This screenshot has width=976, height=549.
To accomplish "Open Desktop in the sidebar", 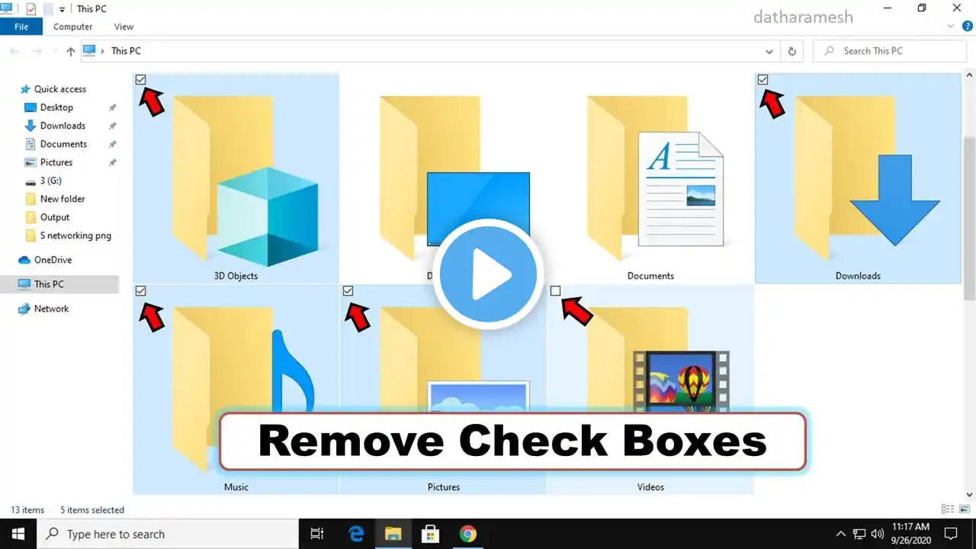I will coord(56,108).
